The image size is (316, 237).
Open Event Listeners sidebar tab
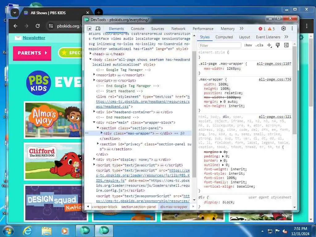pos(268,37)
